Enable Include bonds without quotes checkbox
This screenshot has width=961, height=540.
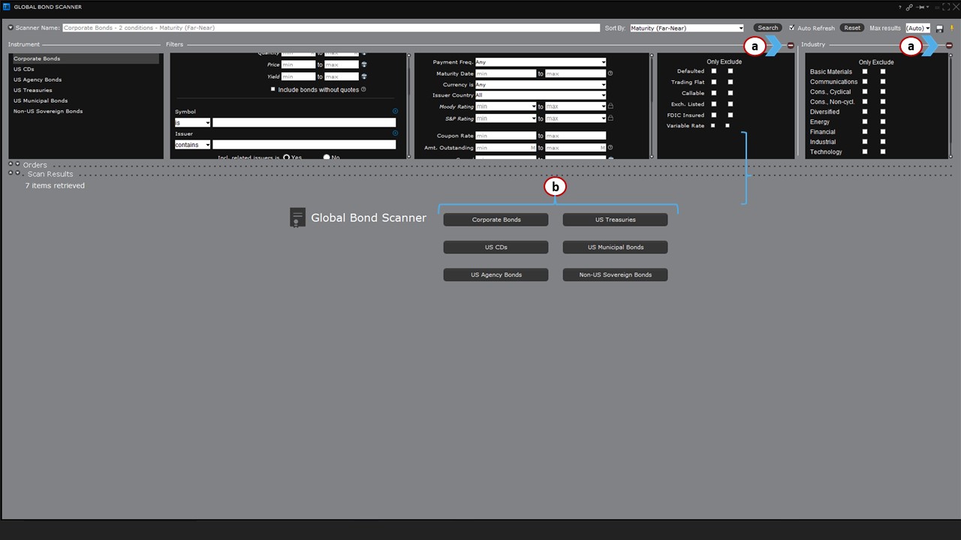[x=273, y=89]
